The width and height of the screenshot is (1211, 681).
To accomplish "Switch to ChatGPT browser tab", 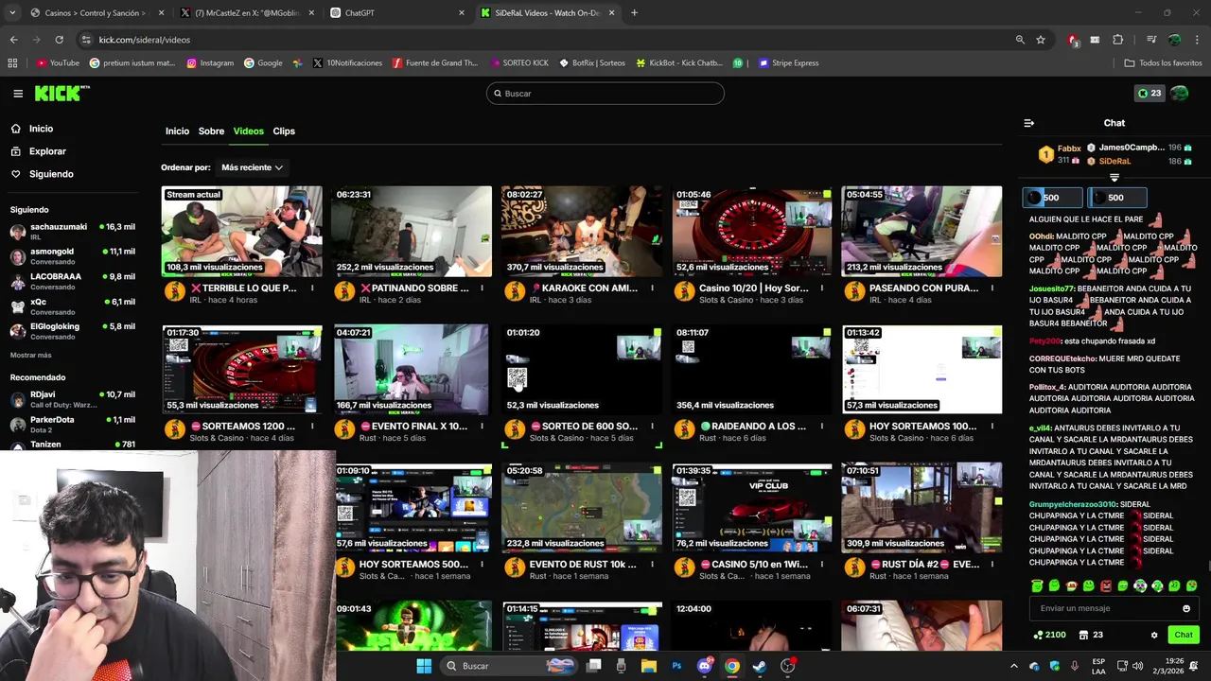I will tap(397, 13).
